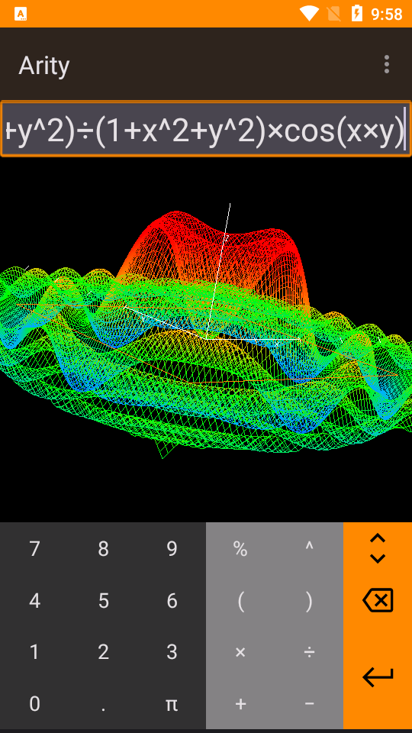Screen dimensions: 412x733
Task: Tap the number 0 key
Action: pos(34,703)
